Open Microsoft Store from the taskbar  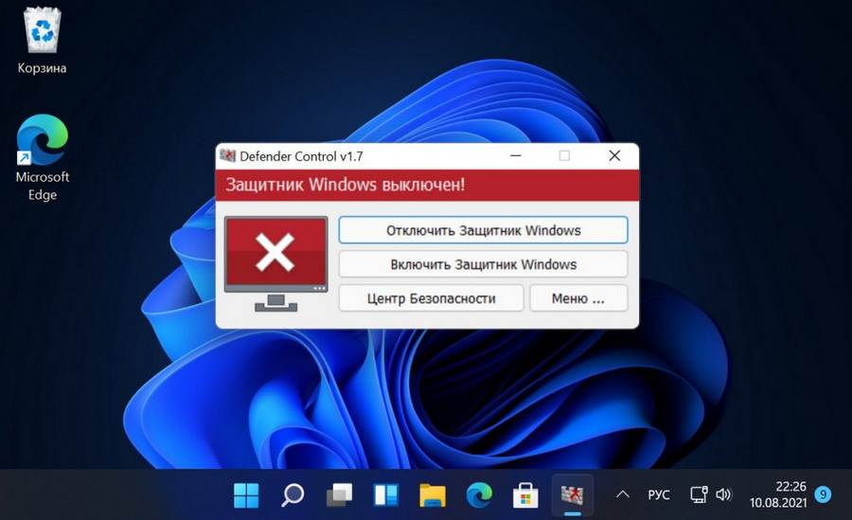click(x=525, y=494)
